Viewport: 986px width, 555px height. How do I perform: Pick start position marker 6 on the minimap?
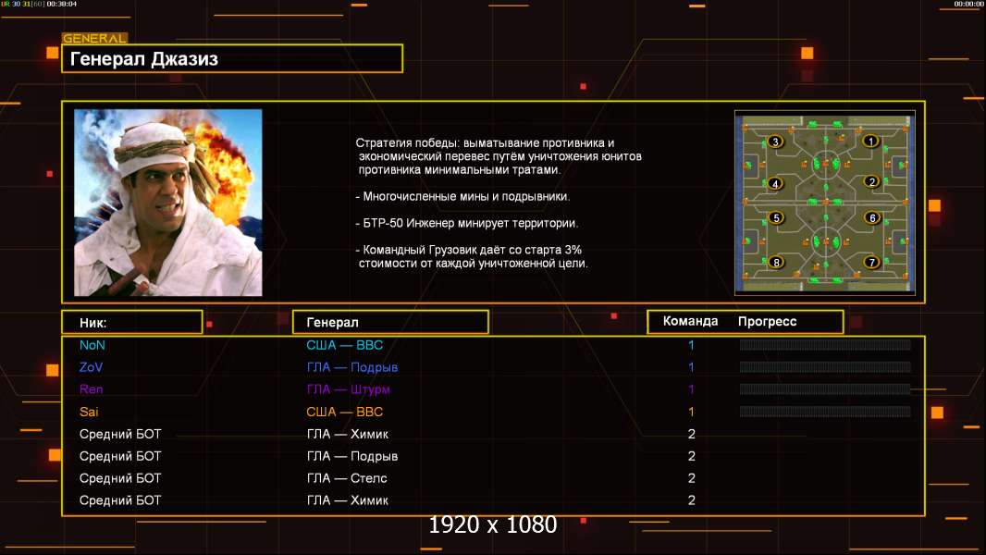pyautogui.click(x=872, y=217)
